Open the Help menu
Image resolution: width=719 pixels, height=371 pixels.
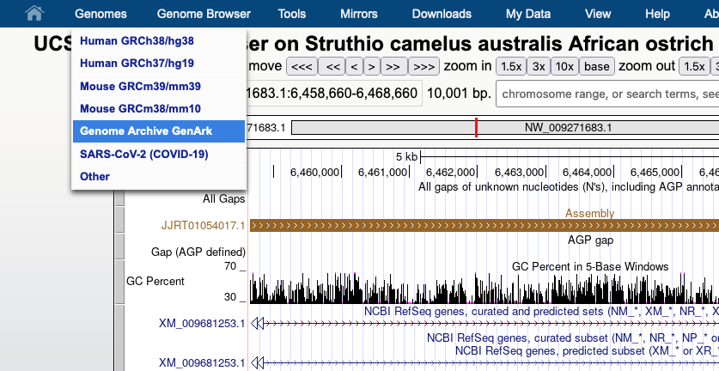pyautogui.click(x=657, y=14)
